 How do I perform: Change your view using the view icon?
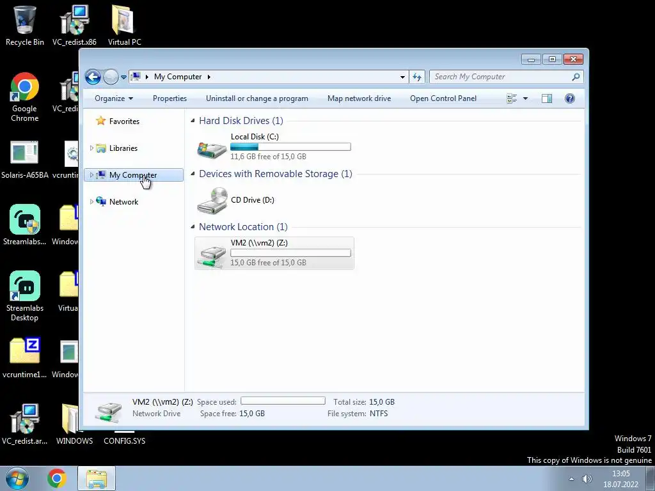(x=512, y=98)
